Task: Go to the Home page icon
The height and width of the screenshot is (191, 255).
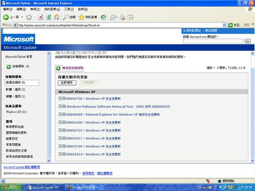Action: 57,17
